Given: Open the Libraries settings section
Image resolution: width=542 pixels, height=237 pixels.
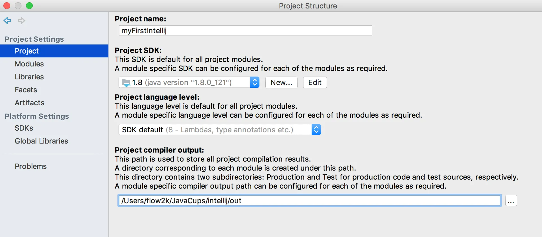Looking at the screenshot, I should point(29,77).
